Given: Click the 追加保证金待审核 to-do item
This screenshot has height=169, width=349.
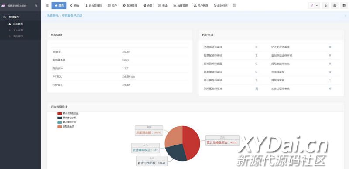Looking at the screenshot, I should (x=281, y=55).
